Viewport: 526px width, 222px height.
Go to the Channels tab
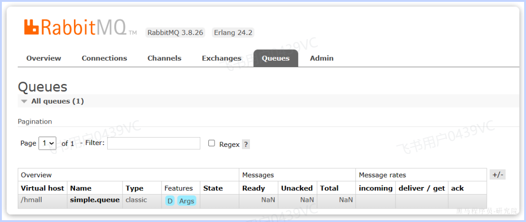point(164,58)
